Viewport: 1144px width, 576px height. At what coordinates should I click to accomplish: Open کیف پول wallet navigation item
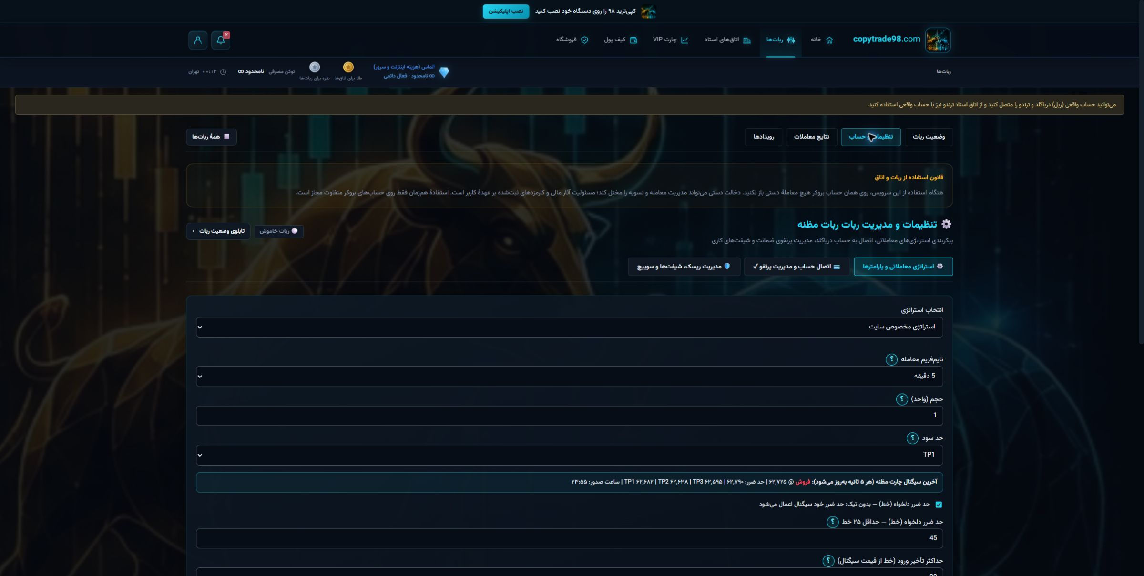620,40
